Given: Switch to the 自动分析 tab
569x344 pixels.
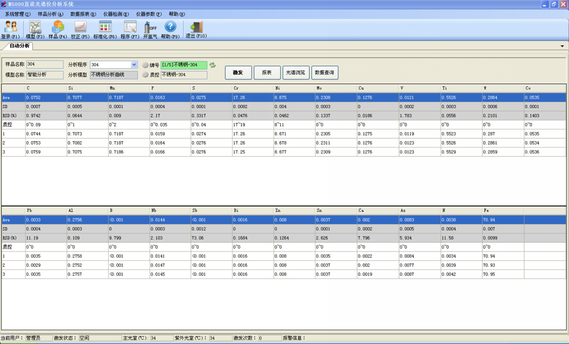Looking at the screenshot, I should (19, 46).
